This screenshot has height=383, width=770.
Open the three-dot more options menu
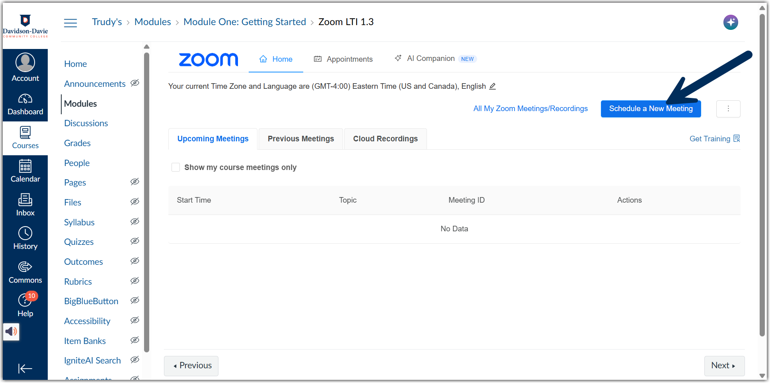[x=728, y=109]
